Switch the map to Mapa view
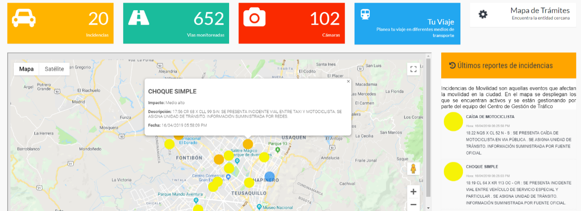581x211 pixels. coord(26,69)
